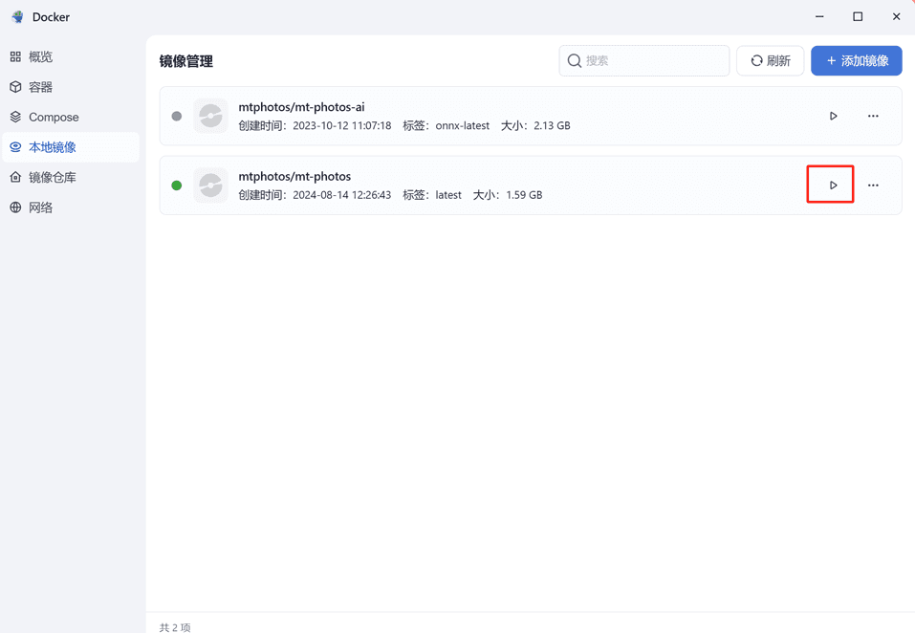Focus the 搜索 search field

pos(644,60)
